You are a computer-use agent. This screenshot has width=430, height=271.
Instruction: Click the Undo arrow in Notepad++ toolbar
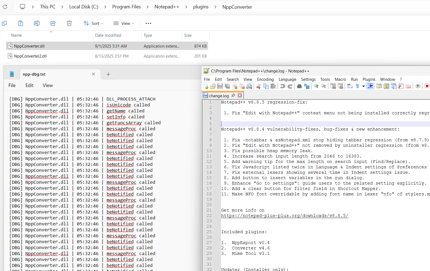coord(283,86)
